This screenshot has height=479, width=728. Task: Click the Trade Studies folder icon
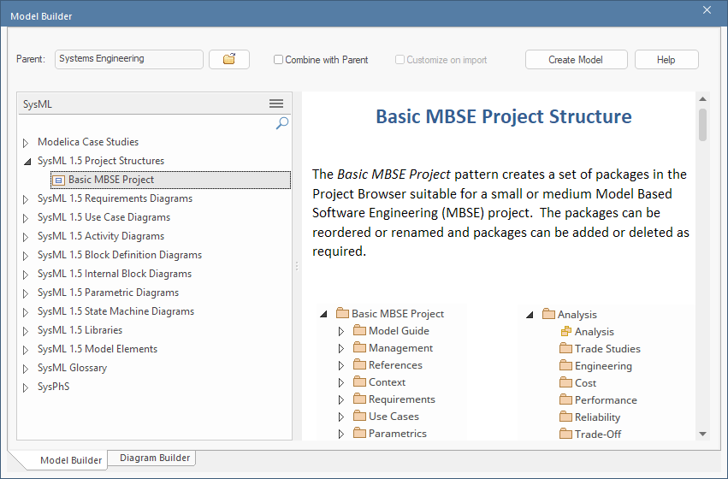click(x=565, y=349)
